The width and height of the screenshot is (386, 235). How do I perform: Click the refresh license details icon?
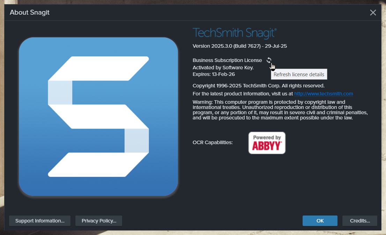point(269,60)
